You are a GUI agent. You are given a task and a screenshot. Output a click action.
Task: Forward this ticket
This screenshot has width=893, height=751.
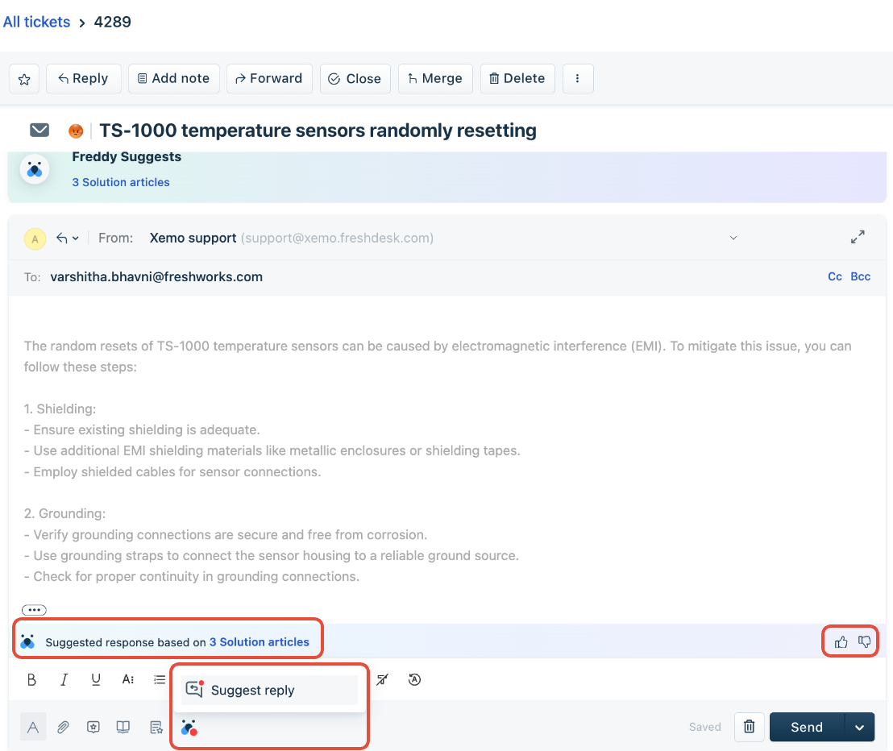click(x=269, y=79)
